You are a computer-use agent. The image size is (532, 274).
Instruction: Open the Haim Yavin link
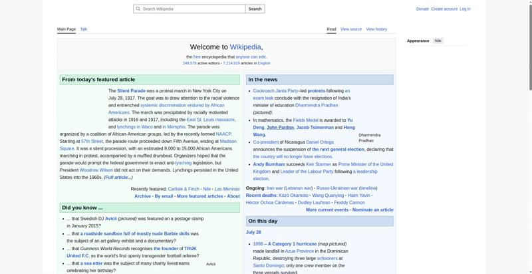[359, 196]
